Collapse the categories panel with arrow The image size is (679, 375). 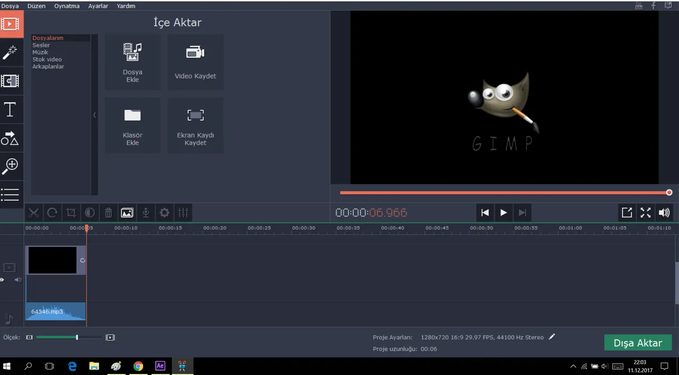(x=94, y=115)
